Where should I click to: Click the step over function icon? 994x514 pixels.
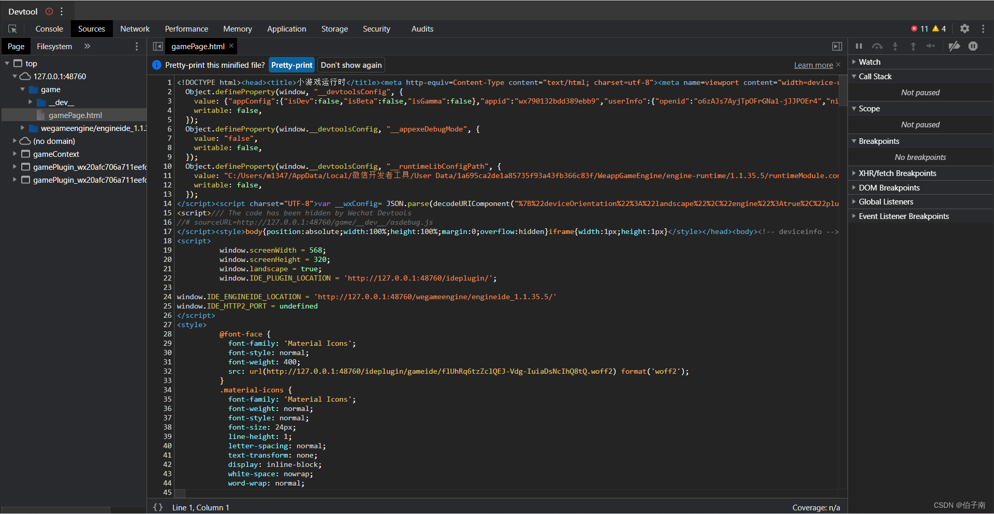click(877, 46)
